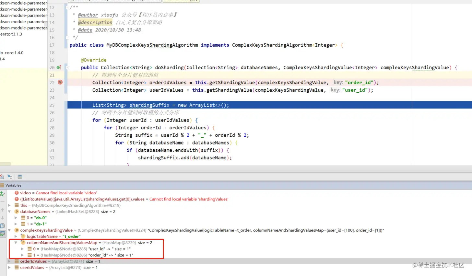Toggle Javadoc comment fold marker at line 12
This screenshot has height=276, width=472.
click(67, 7)
